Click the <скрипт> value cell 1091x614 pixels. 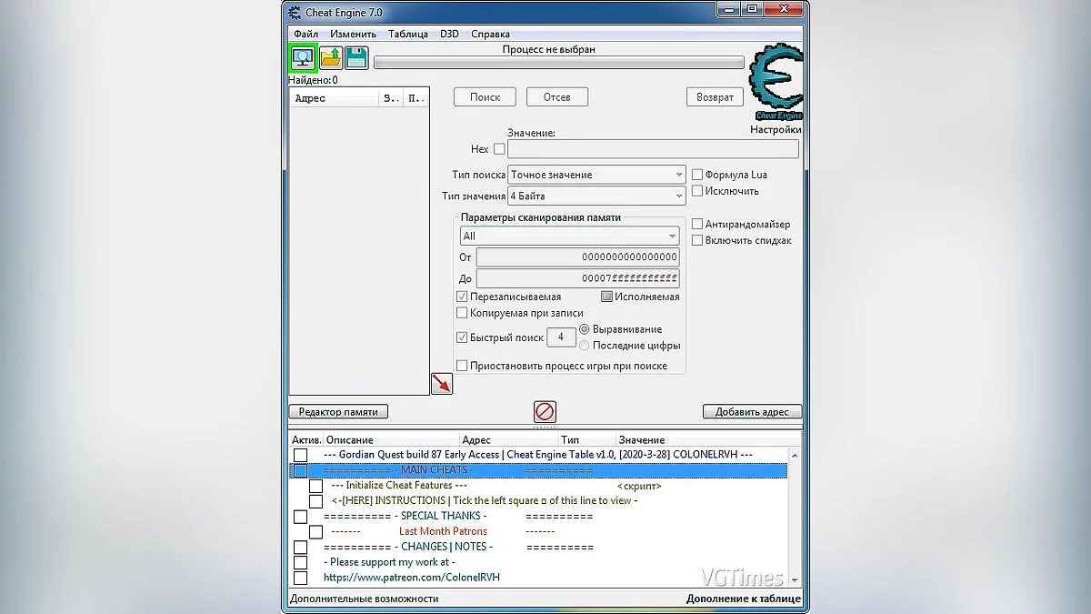[639, 486]
